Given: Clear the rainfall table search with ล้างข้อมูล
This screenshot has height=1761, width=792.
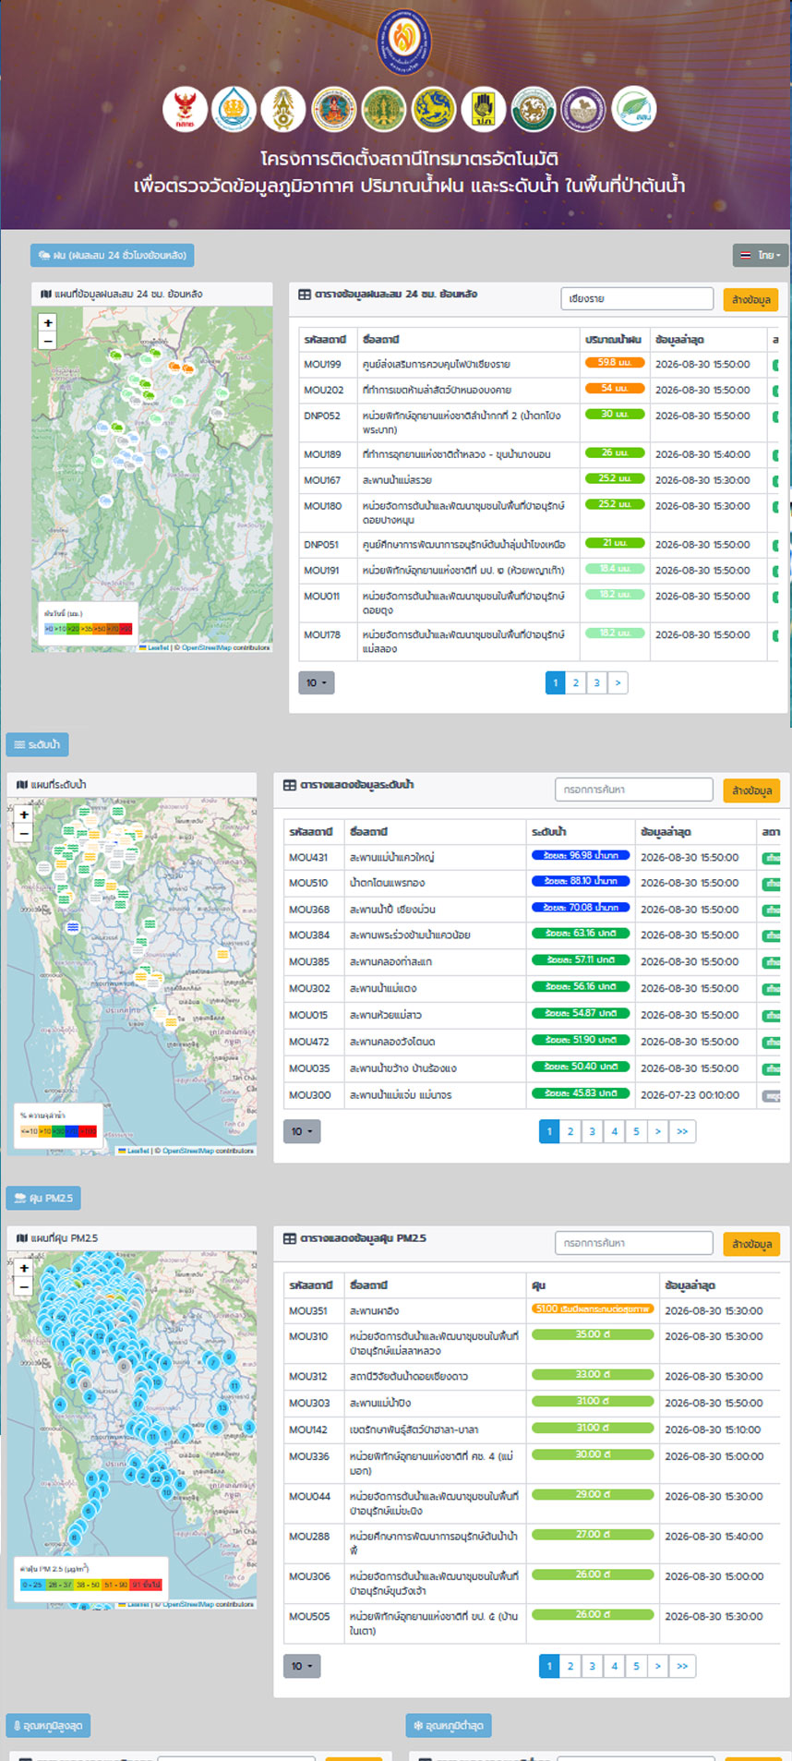Looking at the screenshot, I should click(750, 299).
